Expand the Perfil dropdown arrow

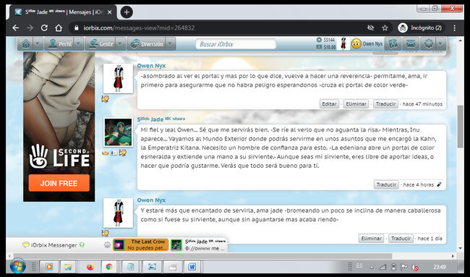[78, 44]
